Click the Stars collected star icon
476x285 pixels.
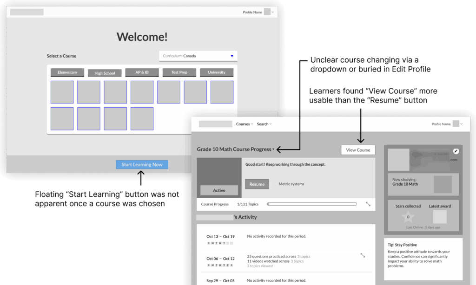[409, 216]
